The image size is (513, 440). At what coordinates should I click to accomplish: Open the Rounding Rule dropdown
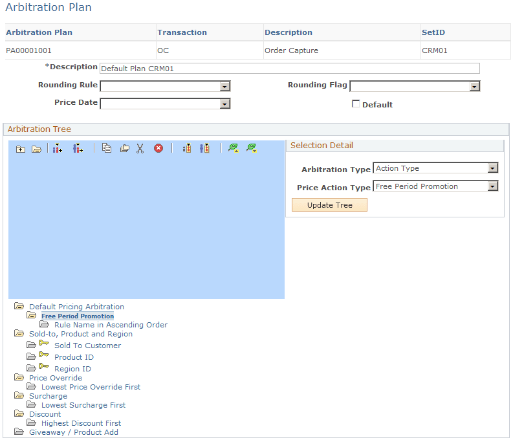[165, 86]
